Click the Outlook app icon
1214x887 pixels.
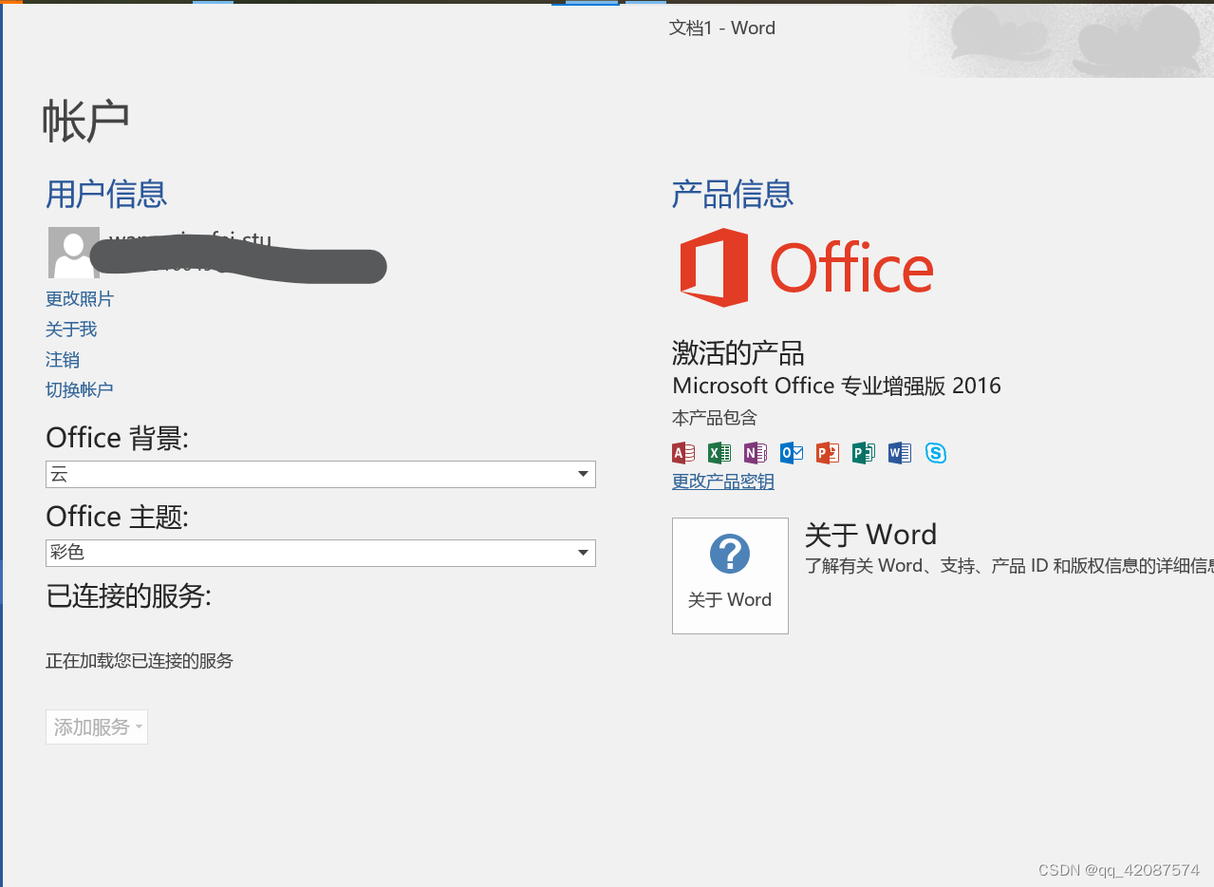792,453
